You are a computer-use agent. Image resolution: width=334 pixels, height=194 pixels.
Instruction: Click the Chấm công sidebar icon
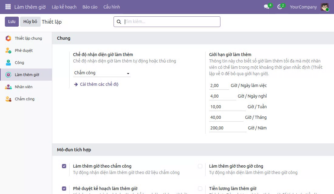pos(8,99)
